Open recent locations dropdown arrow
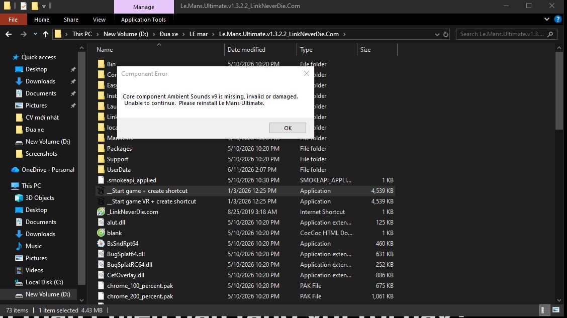This screenshot has width=567, height=318. tap(35, 34)
